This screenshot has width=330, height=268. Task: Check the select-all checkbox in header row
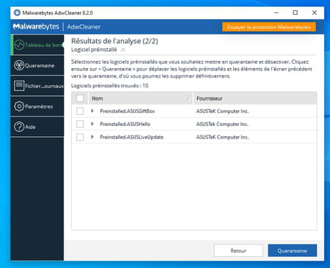(x=80, y=98)
